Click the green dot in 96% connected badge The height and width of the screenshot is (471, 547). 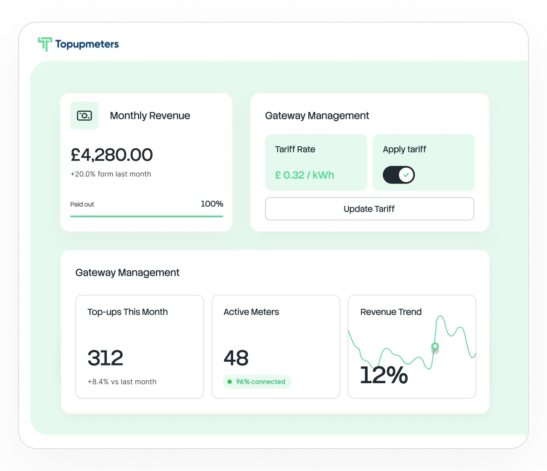tap(229, 382)
